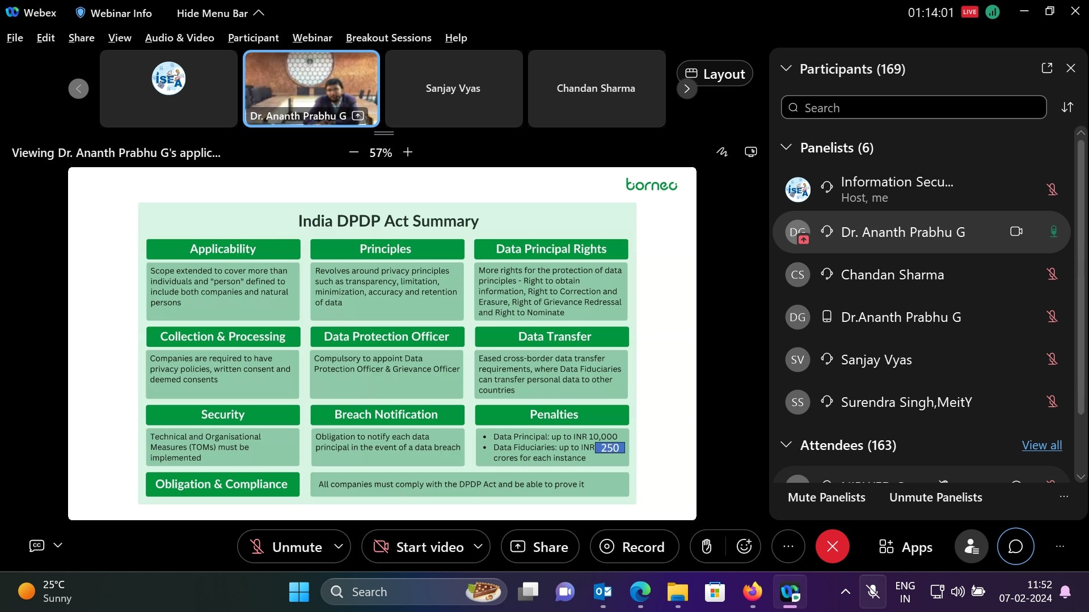Open View all attendees link
The height and width of the screenshot is (612, 1089).
pos(1042,445)
